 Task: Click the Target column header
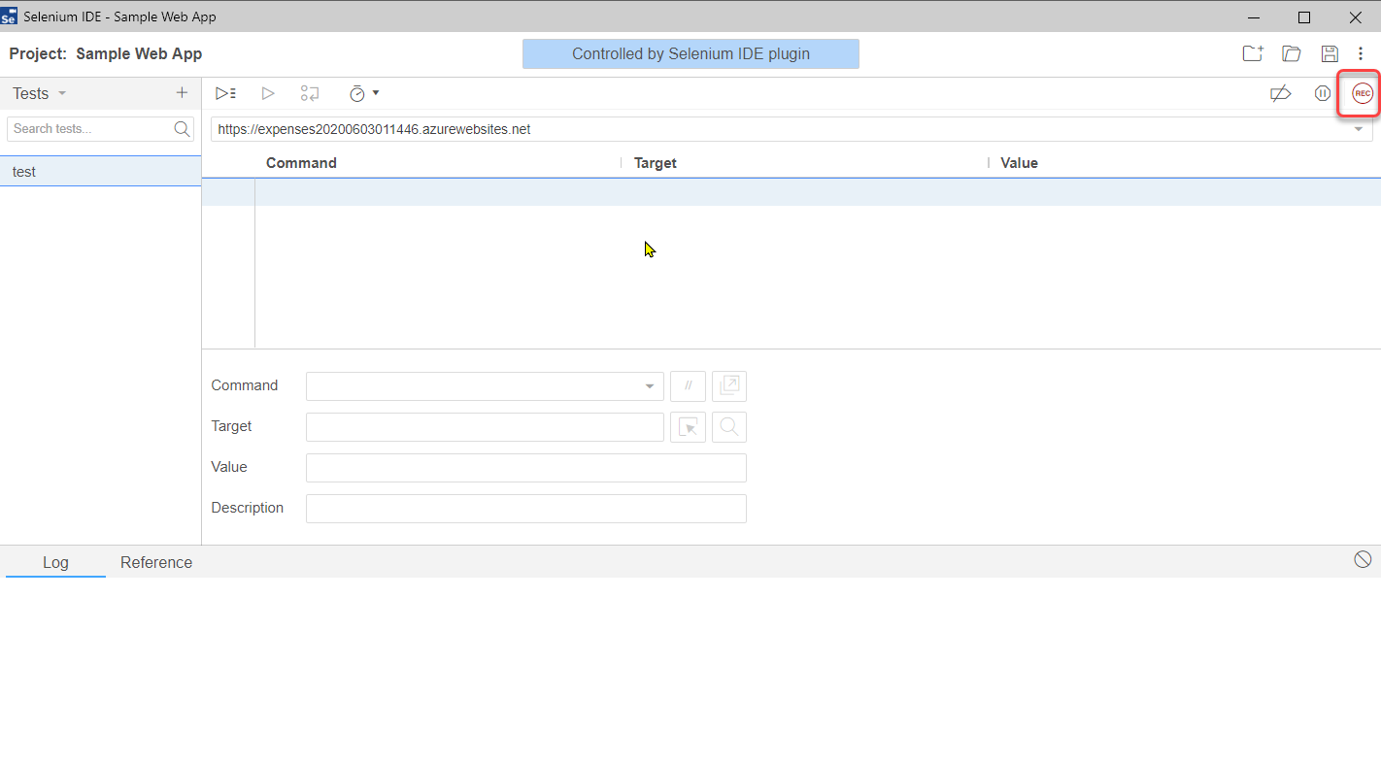[x=656, y=163]
